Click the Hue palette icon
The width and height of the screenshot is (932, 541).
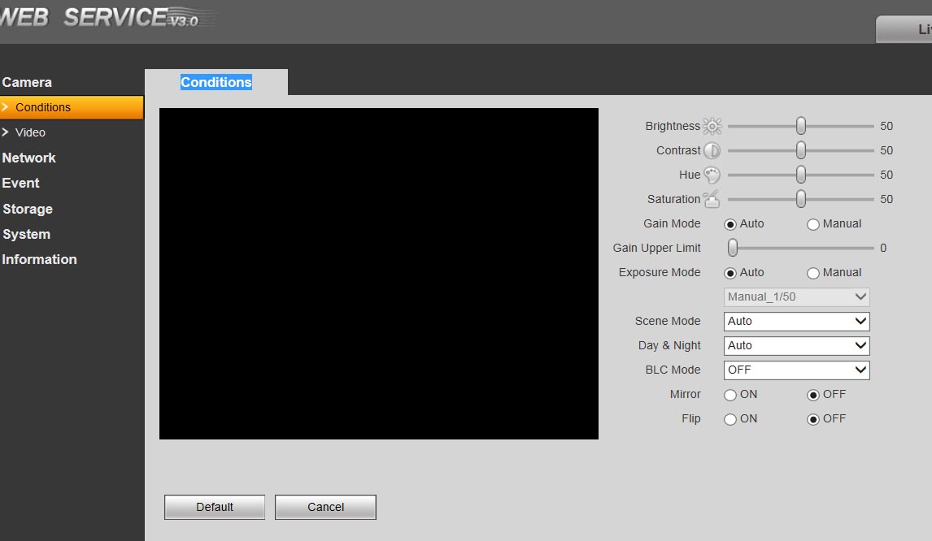[712, 175]
